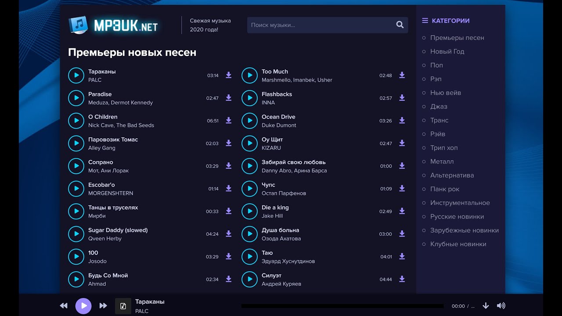Go to the Панк рок category
562x316 pixels.
[x=445, y=189]
